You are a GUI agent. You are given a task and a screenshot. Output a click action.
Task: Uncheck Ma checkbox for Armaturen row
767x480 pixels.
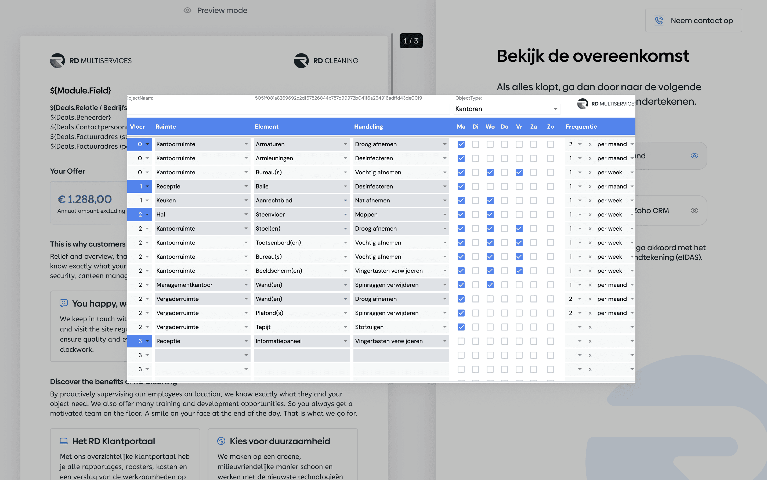pos(461,144)
